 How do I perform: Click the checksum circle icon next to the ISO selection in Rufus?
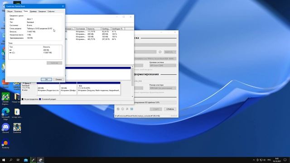pos(160,52)
